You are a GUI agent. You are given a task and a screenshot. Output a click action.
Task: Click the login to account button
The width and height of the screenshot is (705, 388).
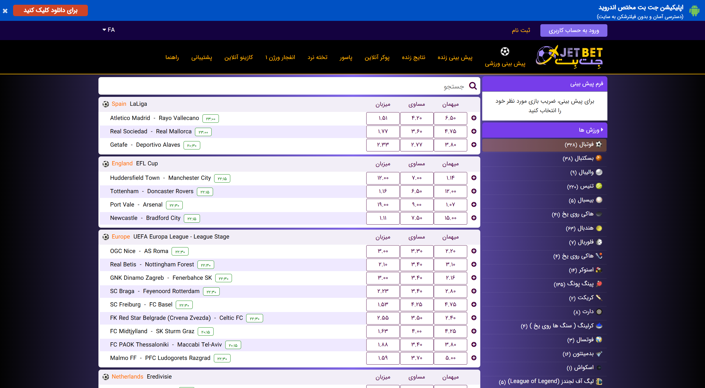point(573,30)
